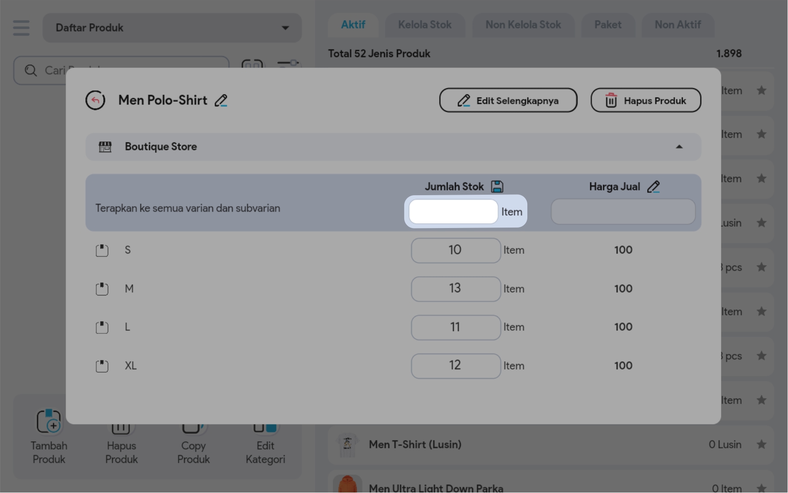This screenshot has height=493, width=788.
Task: Click the back arrow beside Men Polo-Shirt
Action: 95,100
